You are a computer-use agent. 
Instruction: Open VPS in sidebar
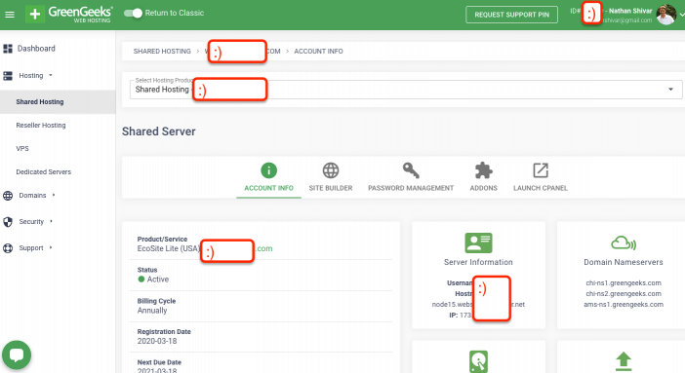tap(22, 148)
